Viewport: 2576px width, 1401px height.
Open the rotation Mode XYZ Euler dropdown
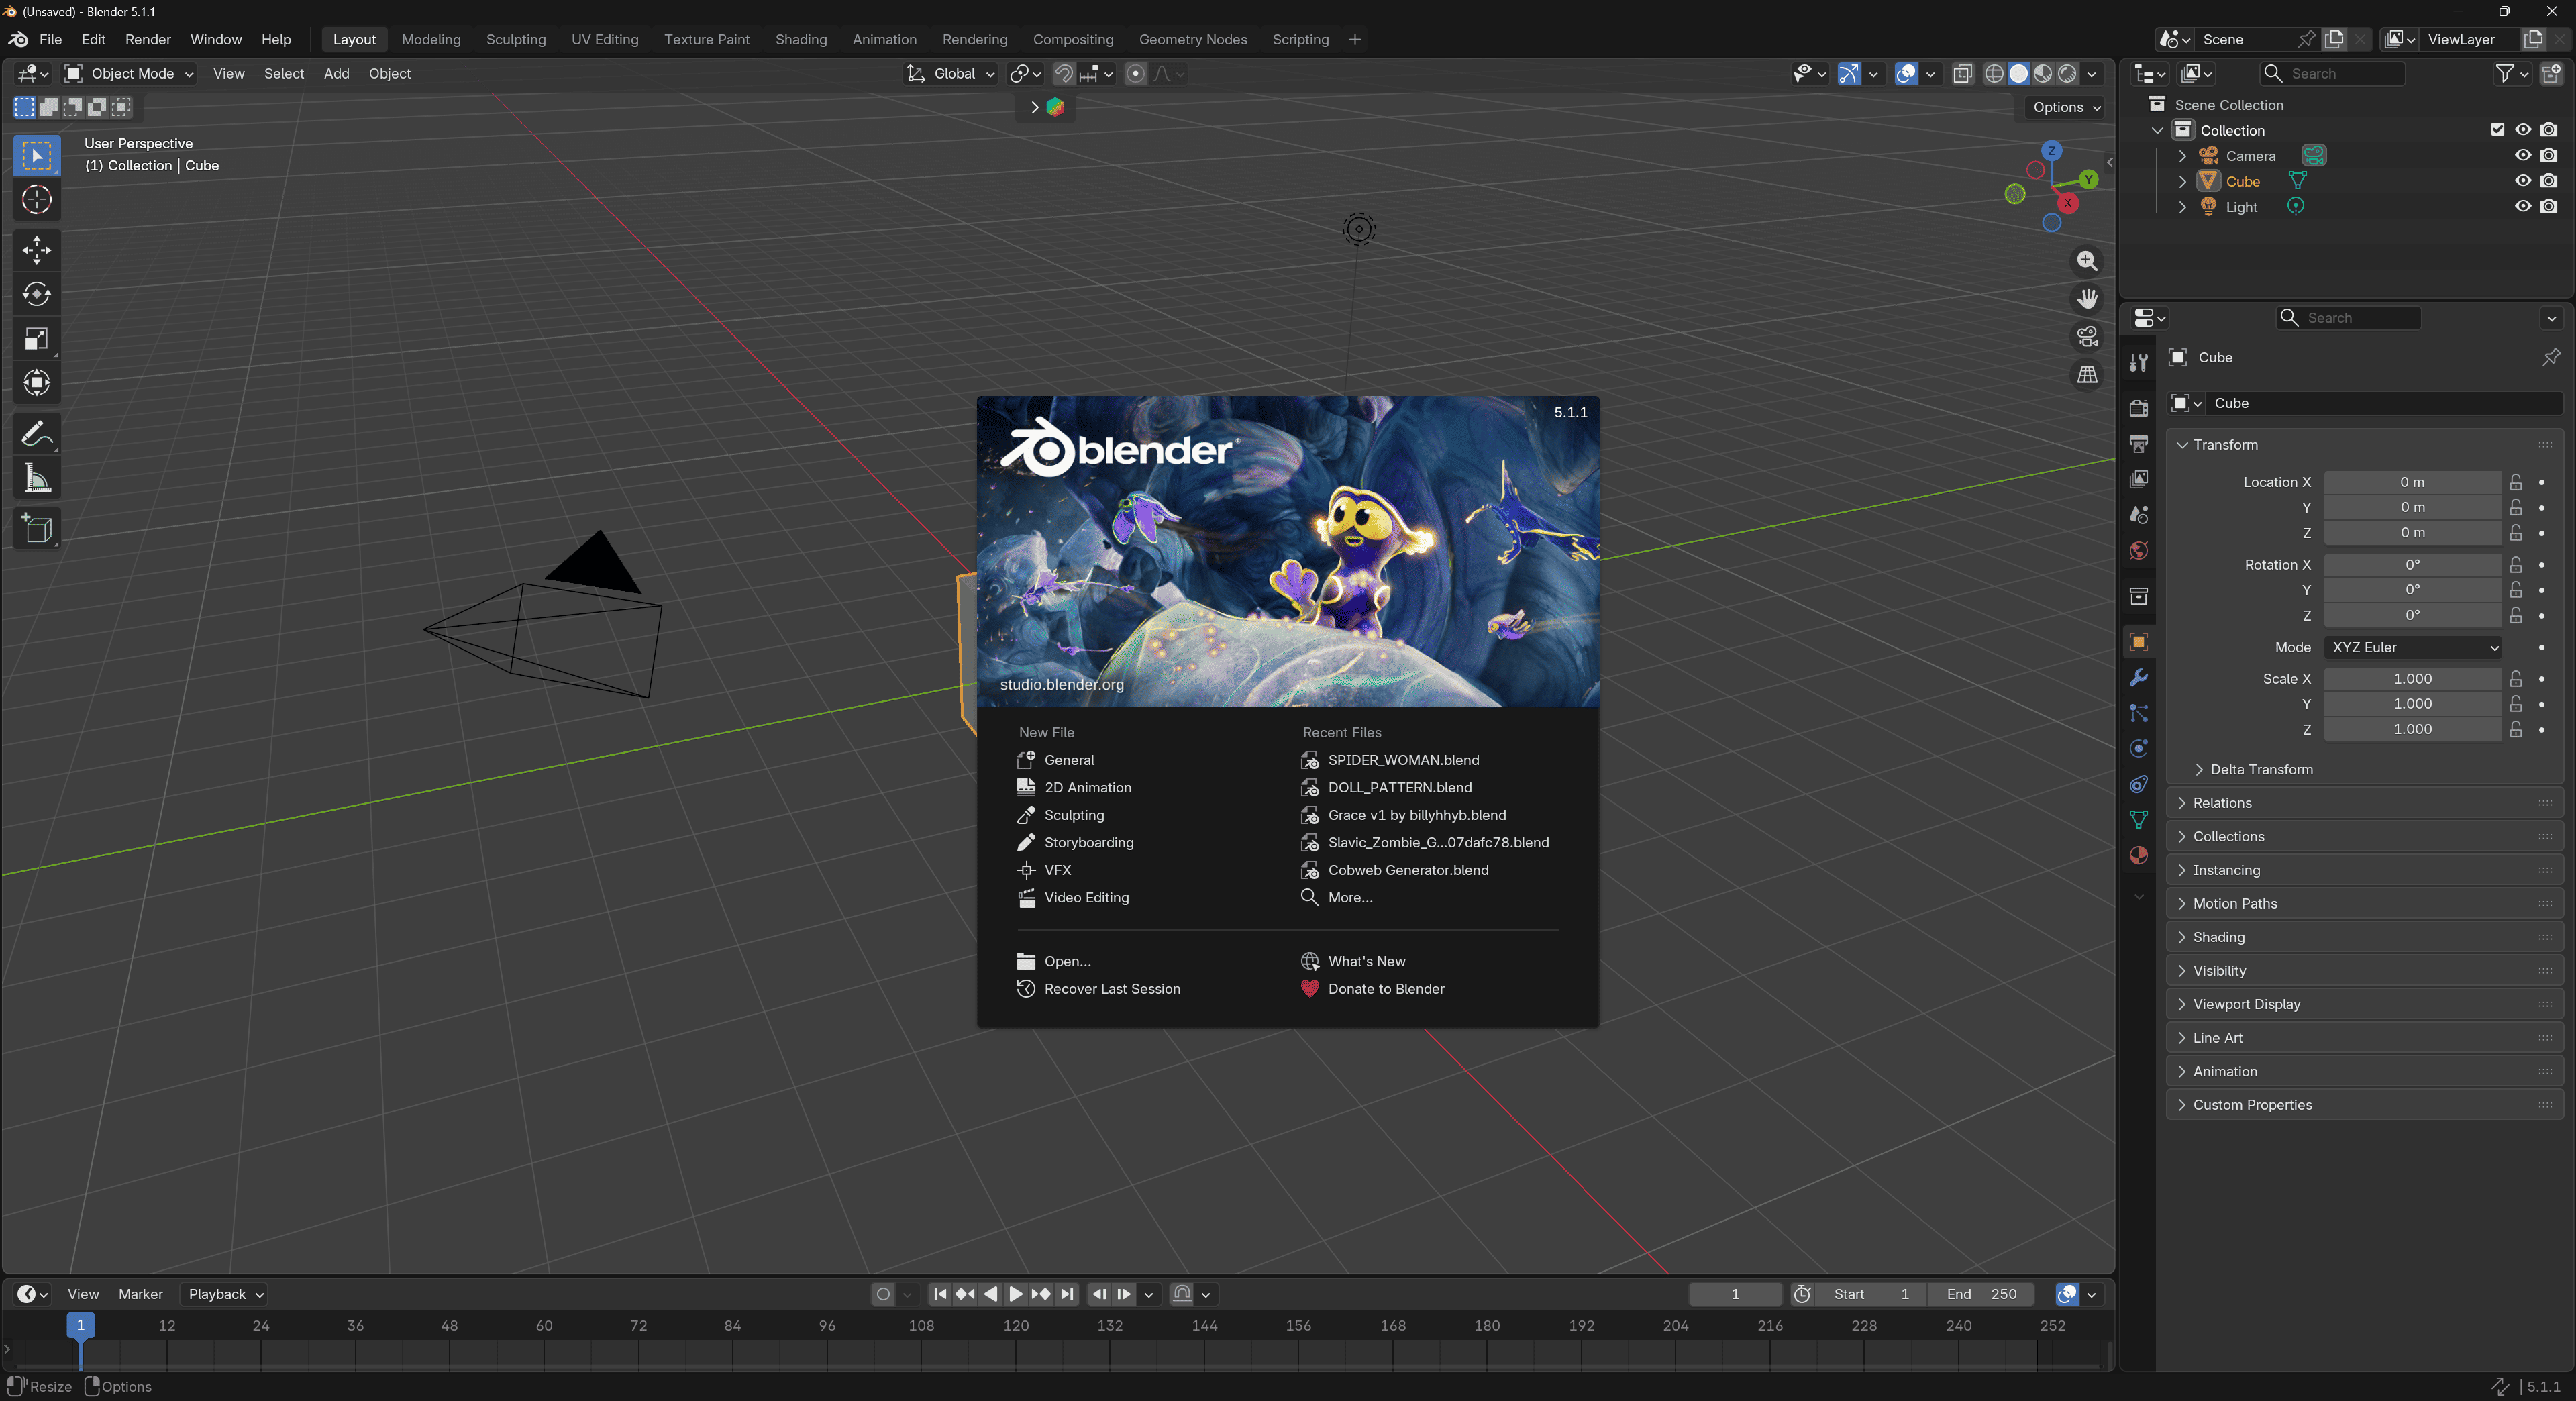pyautogui.click(x=2412, y=647)
